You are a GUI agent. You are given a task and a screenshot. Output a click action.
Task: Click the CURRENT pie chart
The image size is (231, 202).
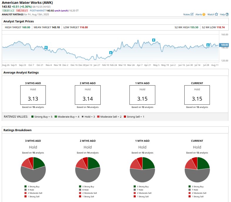197,170
